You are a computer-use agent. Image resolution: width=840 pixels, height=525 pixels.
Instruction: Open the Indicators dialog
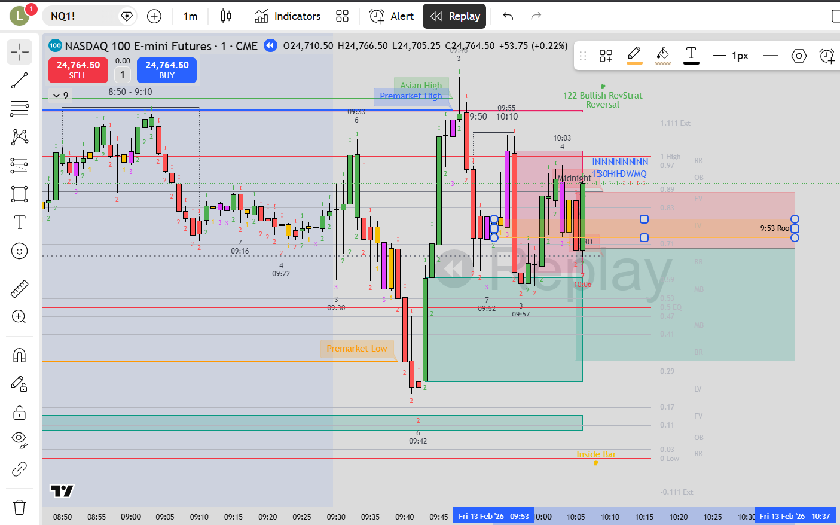click(288, 16)
